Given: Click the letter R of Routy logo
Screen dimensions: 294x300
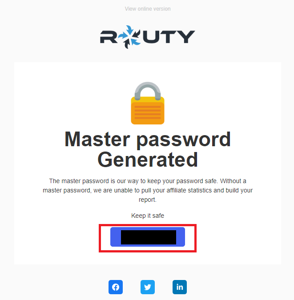Looking at the screenshot, I should pos(109,37).
